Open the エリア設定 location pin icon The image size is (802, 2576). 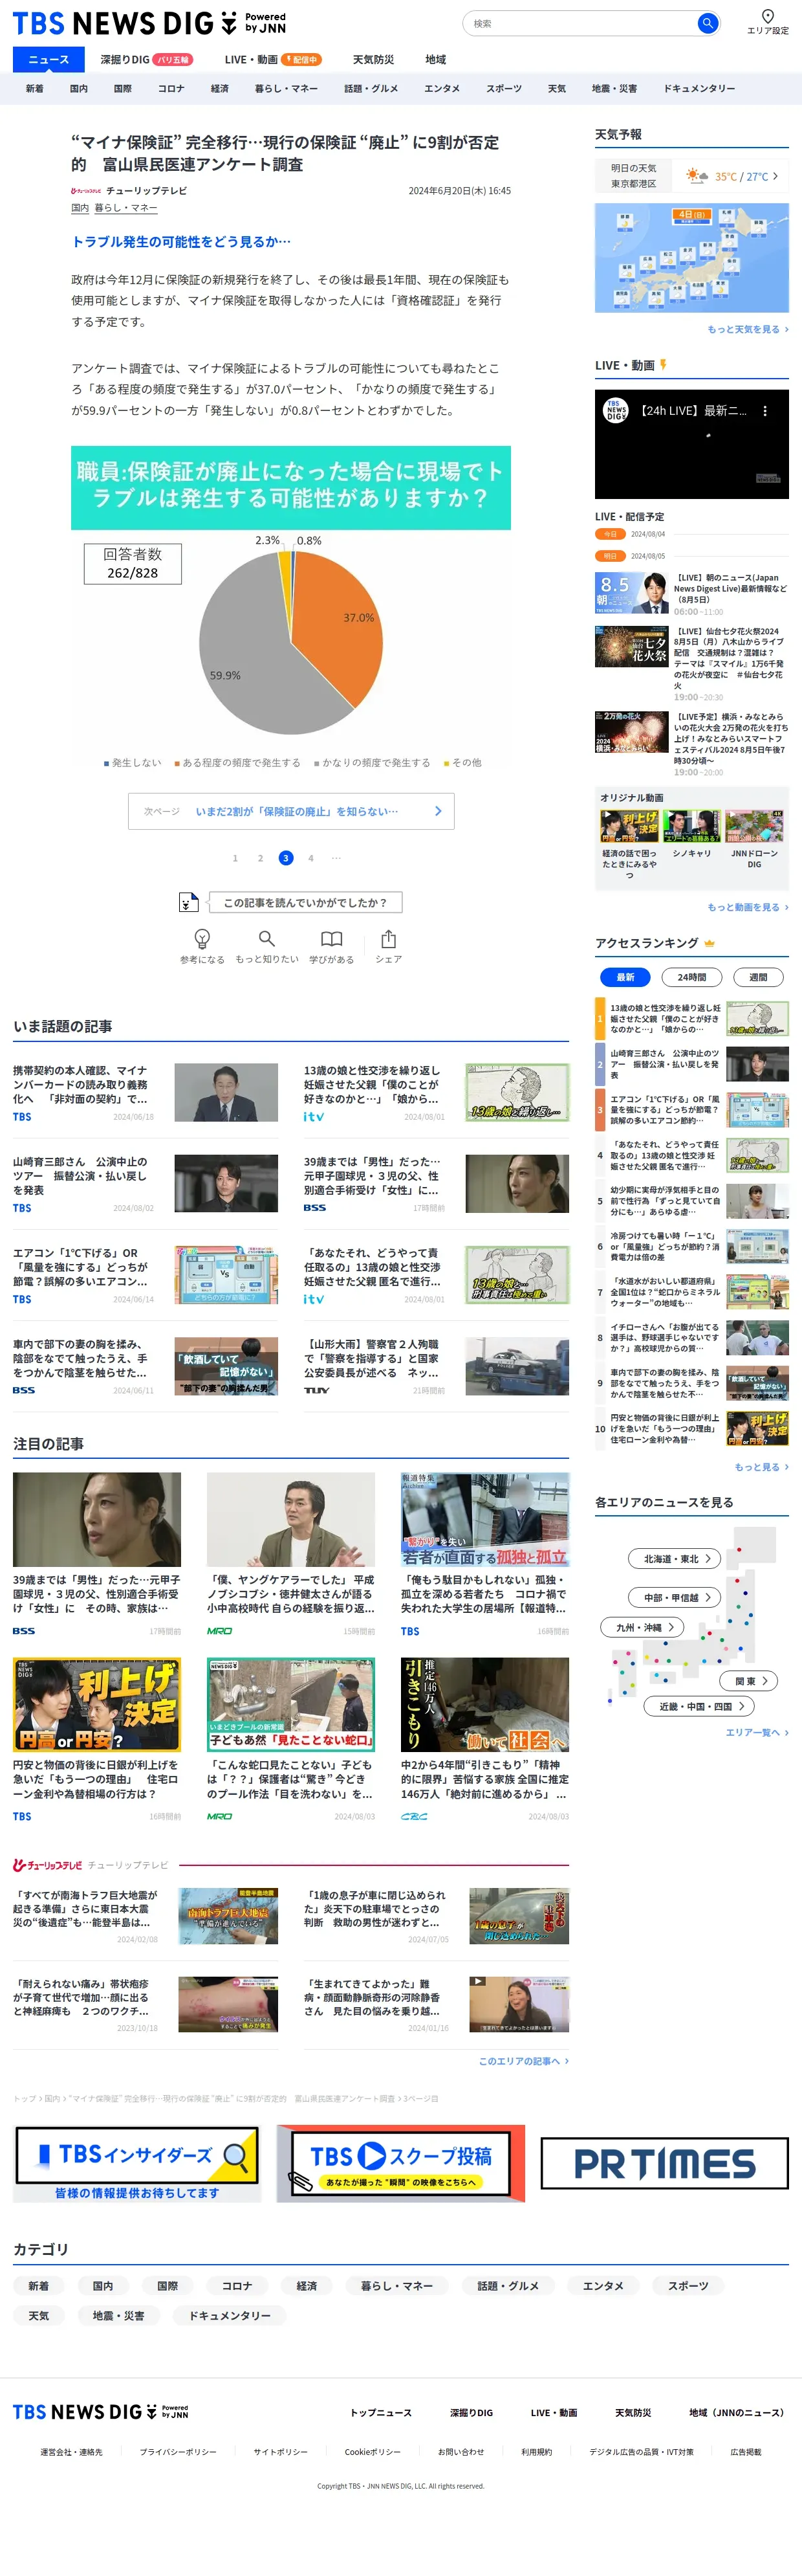tap(767, 16)
